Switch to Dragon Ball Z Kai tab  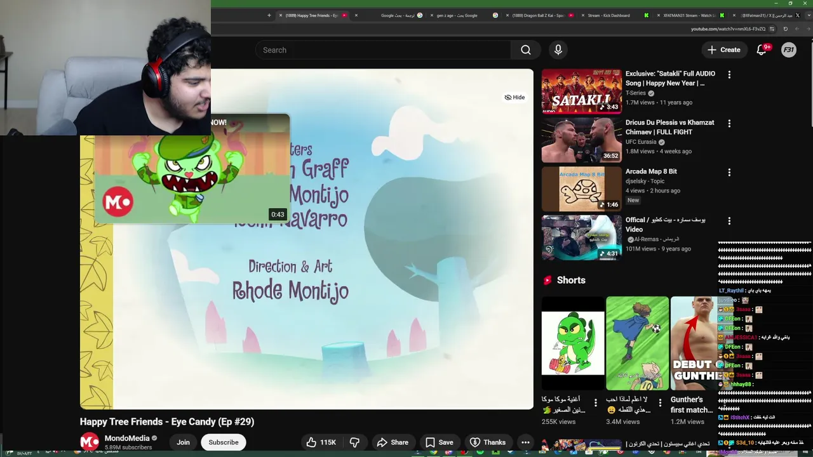539,15
